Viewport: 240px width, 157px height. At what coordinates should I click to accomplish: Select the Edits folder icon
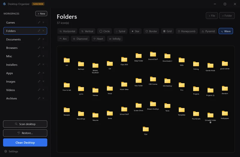182,60
